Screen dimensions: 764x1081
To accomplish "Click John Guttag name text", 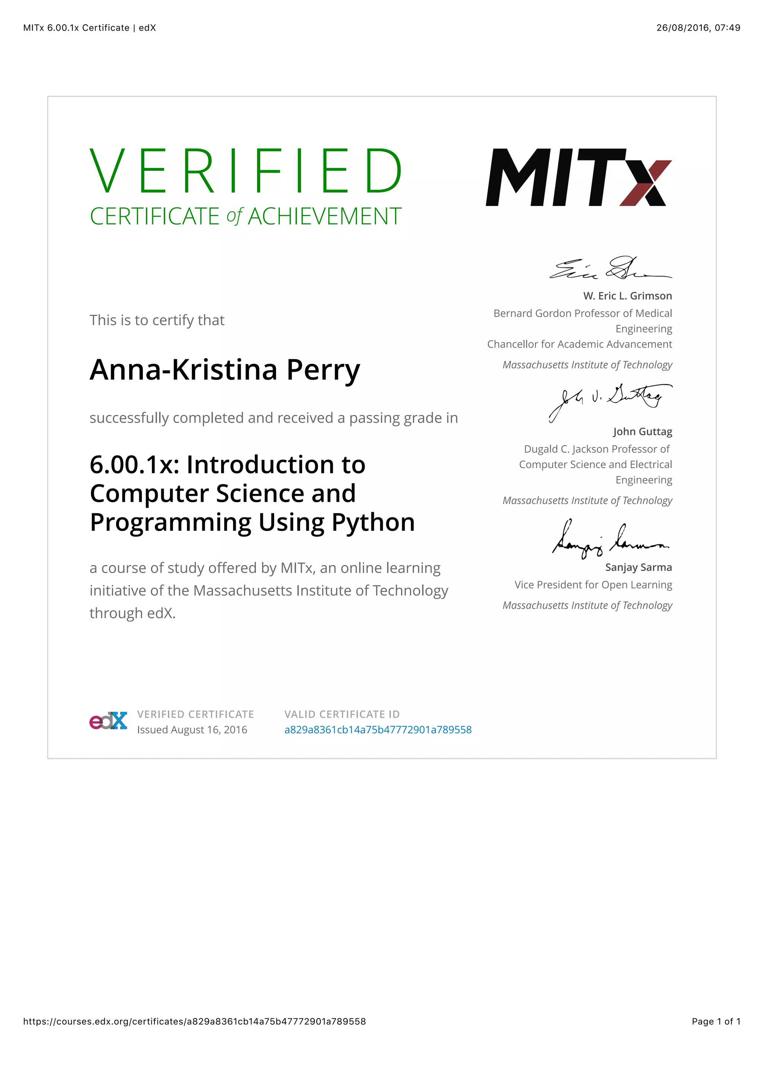I will click(642, 432).
